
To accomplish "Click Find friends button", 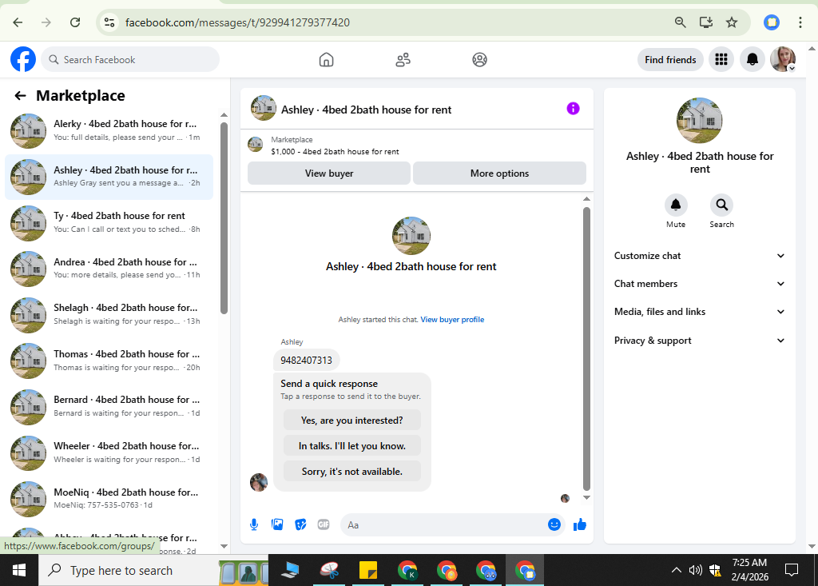I will pyautogui.click(x=670, y=59).
